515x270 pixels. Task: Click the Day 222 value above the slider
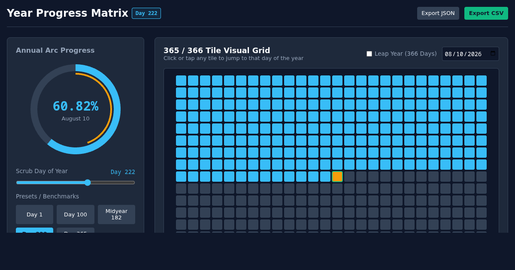[x=123, y=172]
